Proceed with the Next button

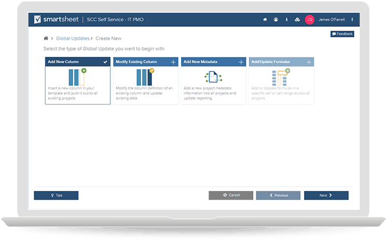pos(326,195)
